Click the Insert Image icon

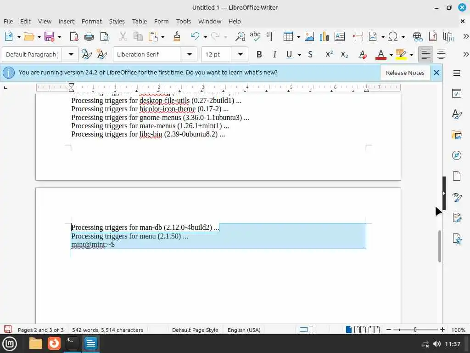[309, 36]
